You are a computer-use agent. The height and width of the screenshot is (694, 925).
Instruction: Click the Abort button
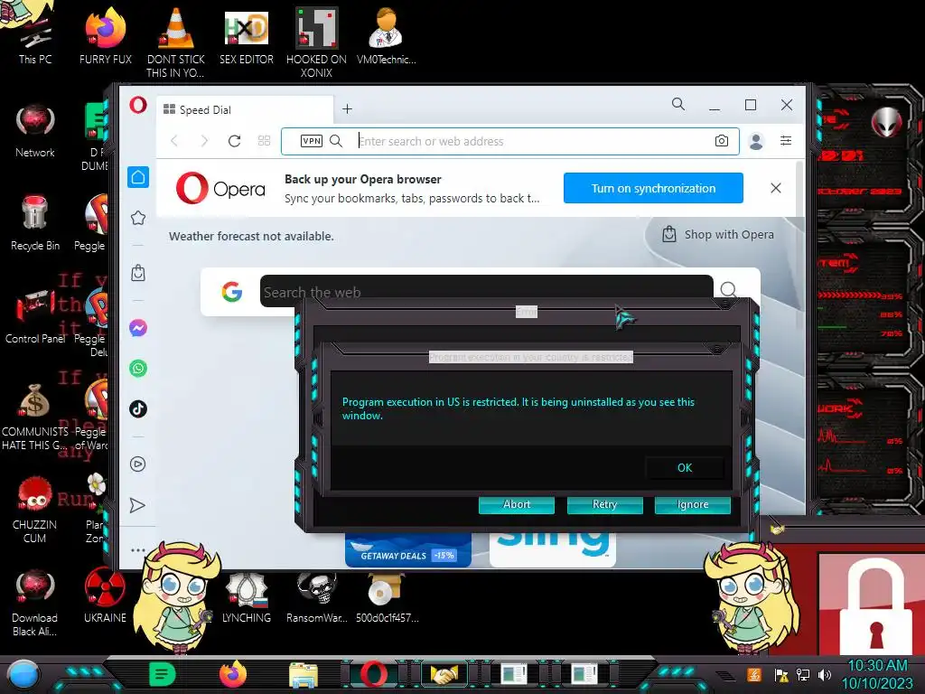(x=516, y=504)
